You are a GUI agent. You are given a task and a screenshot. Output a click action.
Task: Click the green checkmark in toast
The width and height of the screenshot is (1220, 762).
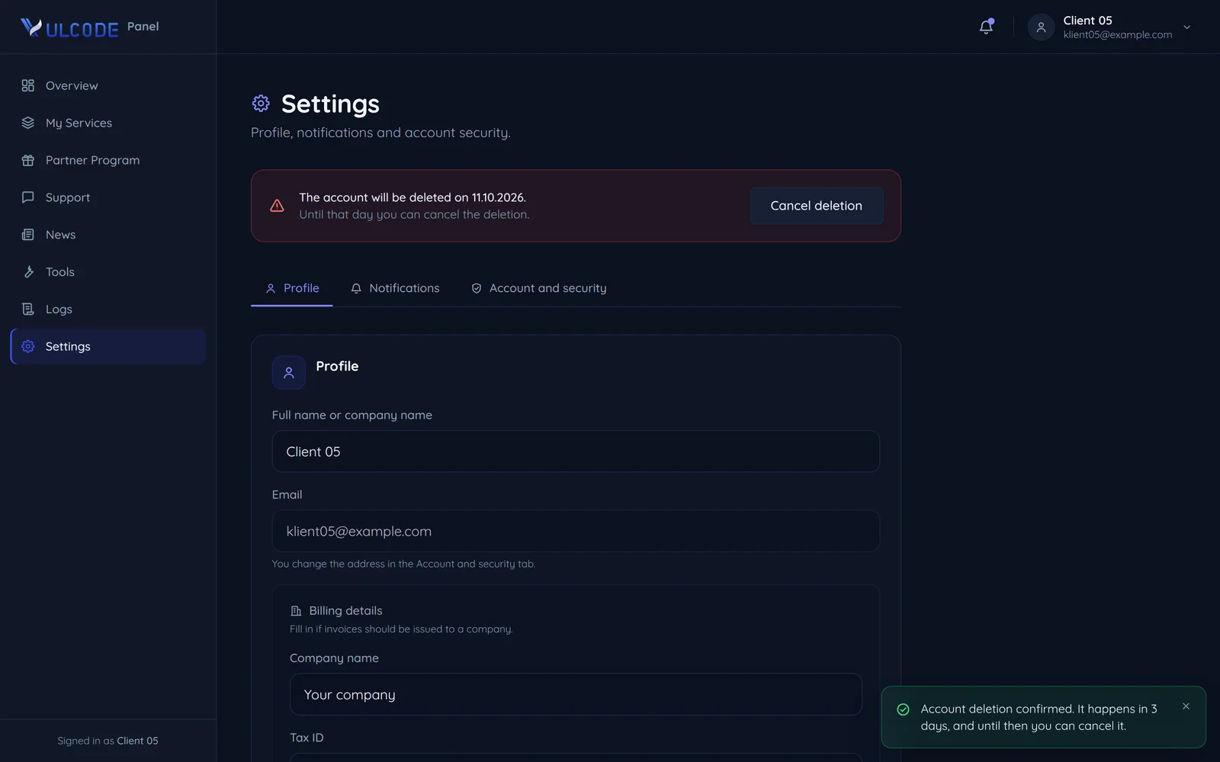(x=903, y=709)
